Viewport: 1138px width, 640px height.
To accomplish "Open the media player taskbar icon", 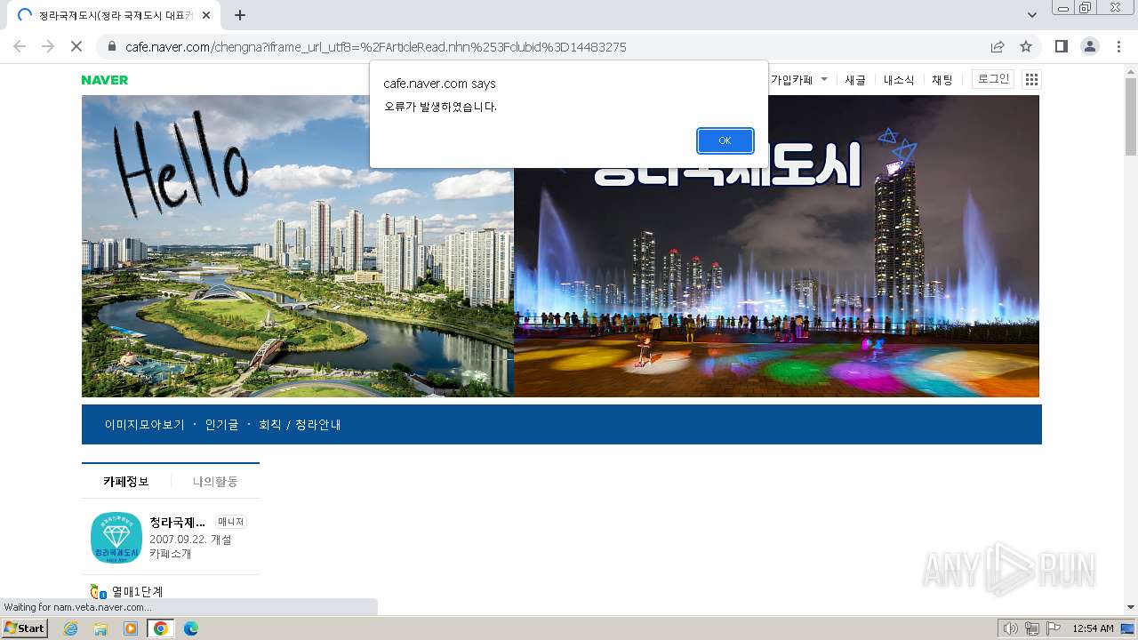I will [131, 628].
